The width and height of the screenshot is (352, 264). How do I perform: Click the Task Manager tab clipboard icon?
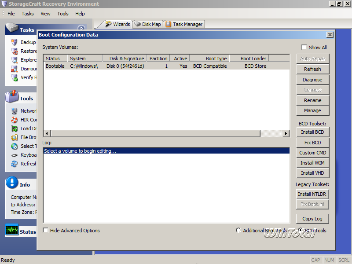tap(169, 24)
